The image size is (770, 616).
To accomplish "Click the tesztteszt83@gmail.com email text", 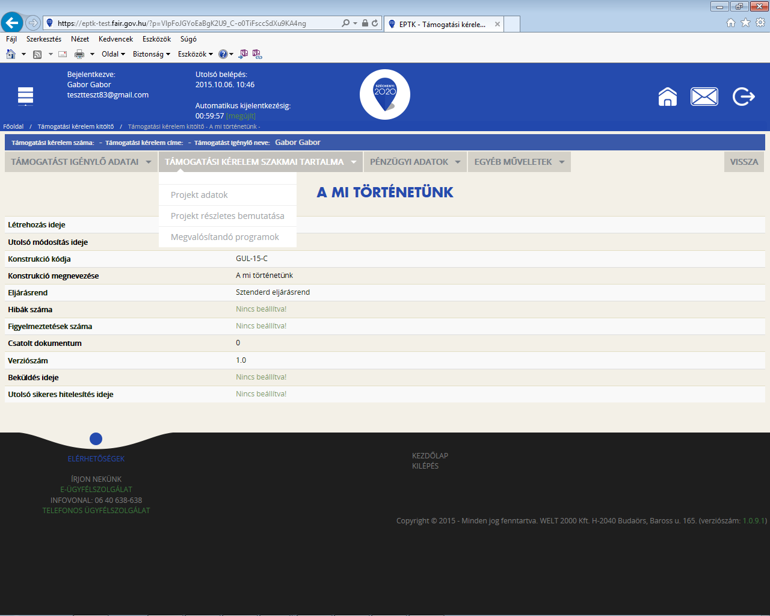I will click(108, 95).
